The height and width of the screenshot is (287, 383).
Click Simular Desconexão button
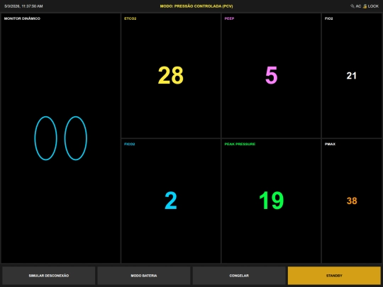tap(49, 276)
